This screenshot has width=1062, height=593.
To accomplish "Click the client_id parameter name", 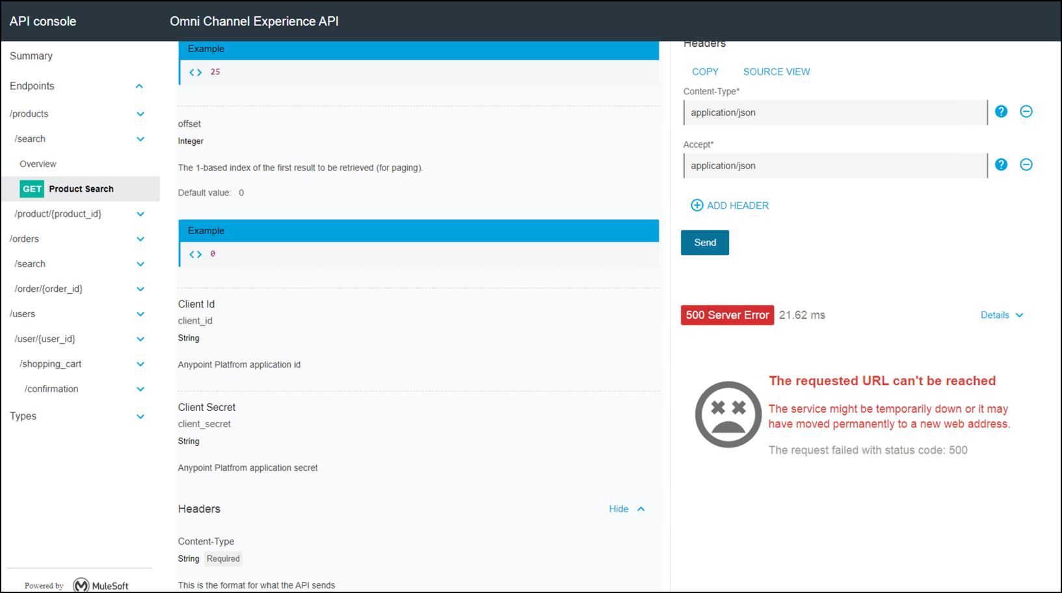I will [x=195, y=321].
